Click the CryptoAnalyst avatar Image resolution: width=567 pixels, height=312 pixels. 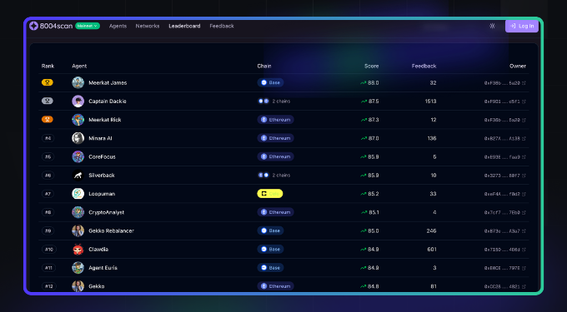(78, 212)
